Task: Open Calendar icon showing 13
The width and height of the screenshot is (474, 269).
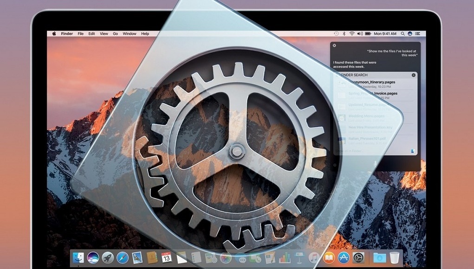Action: pos(167,258)
